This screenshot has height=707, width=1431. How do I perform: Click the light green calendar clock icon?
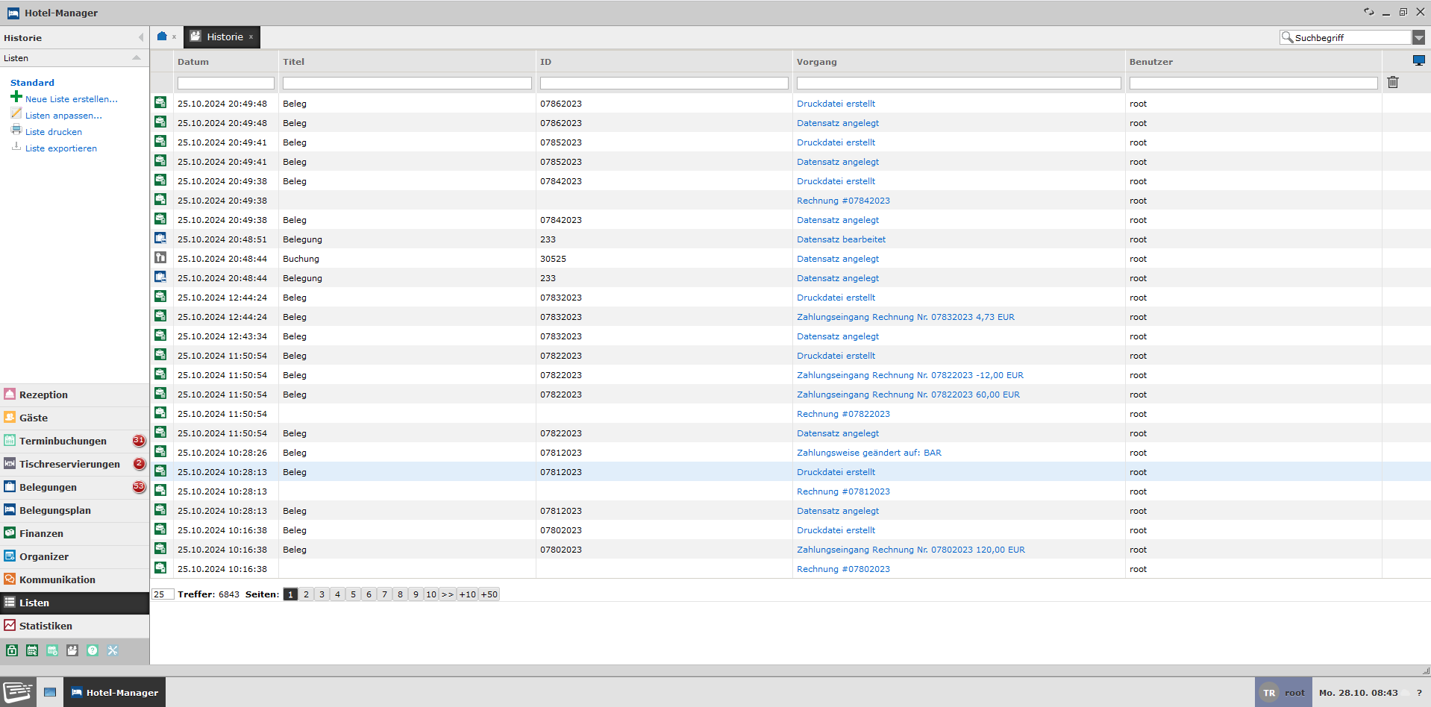52,650
